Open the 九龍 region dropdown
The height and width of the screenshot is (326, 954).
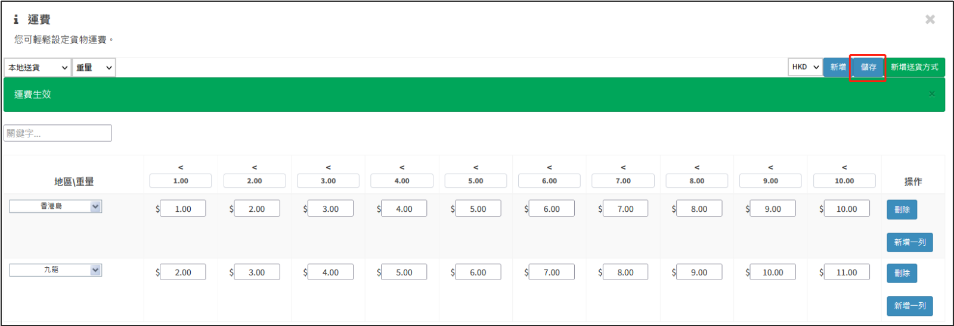pyautogui.click(x=55, y=270)
